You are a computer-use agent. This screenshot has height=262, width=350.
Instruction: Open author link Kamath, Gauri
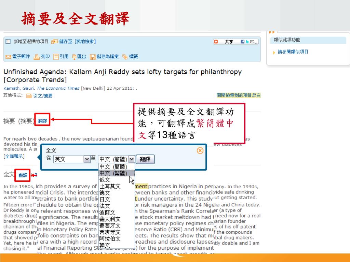[19, 88]
